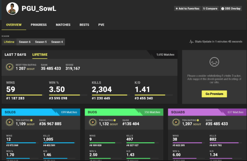Open the Bests tab
247x161 pixels.
click(84, 25)
